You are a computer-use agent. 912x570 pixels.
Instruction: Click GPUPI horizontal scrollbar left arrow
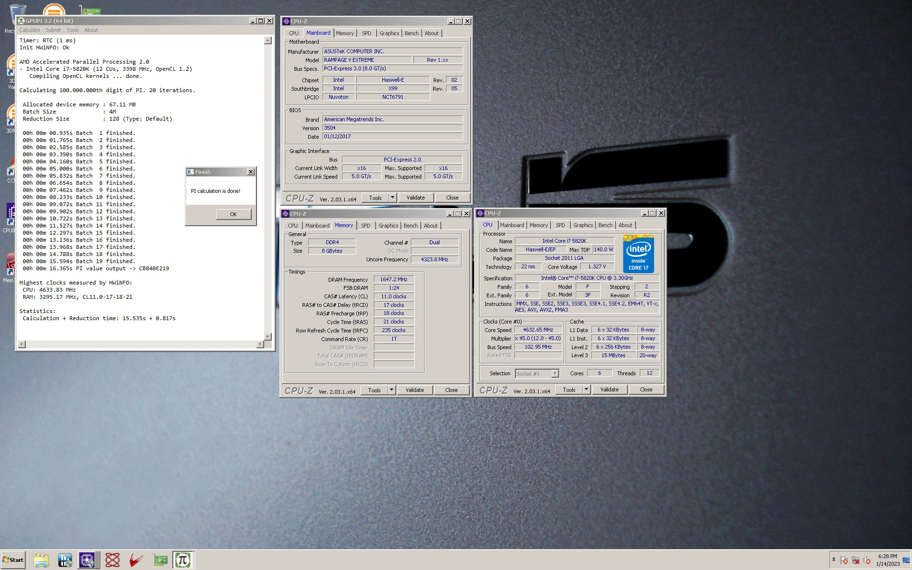click(x=22, y=344)
